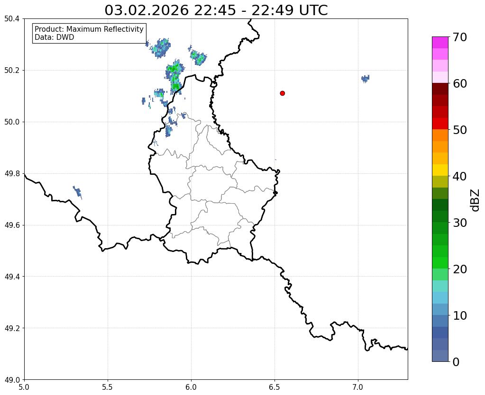This screenshot has height=395, width=485.
Task: Click the 50.4 latitude axis label
Action: 12,19
